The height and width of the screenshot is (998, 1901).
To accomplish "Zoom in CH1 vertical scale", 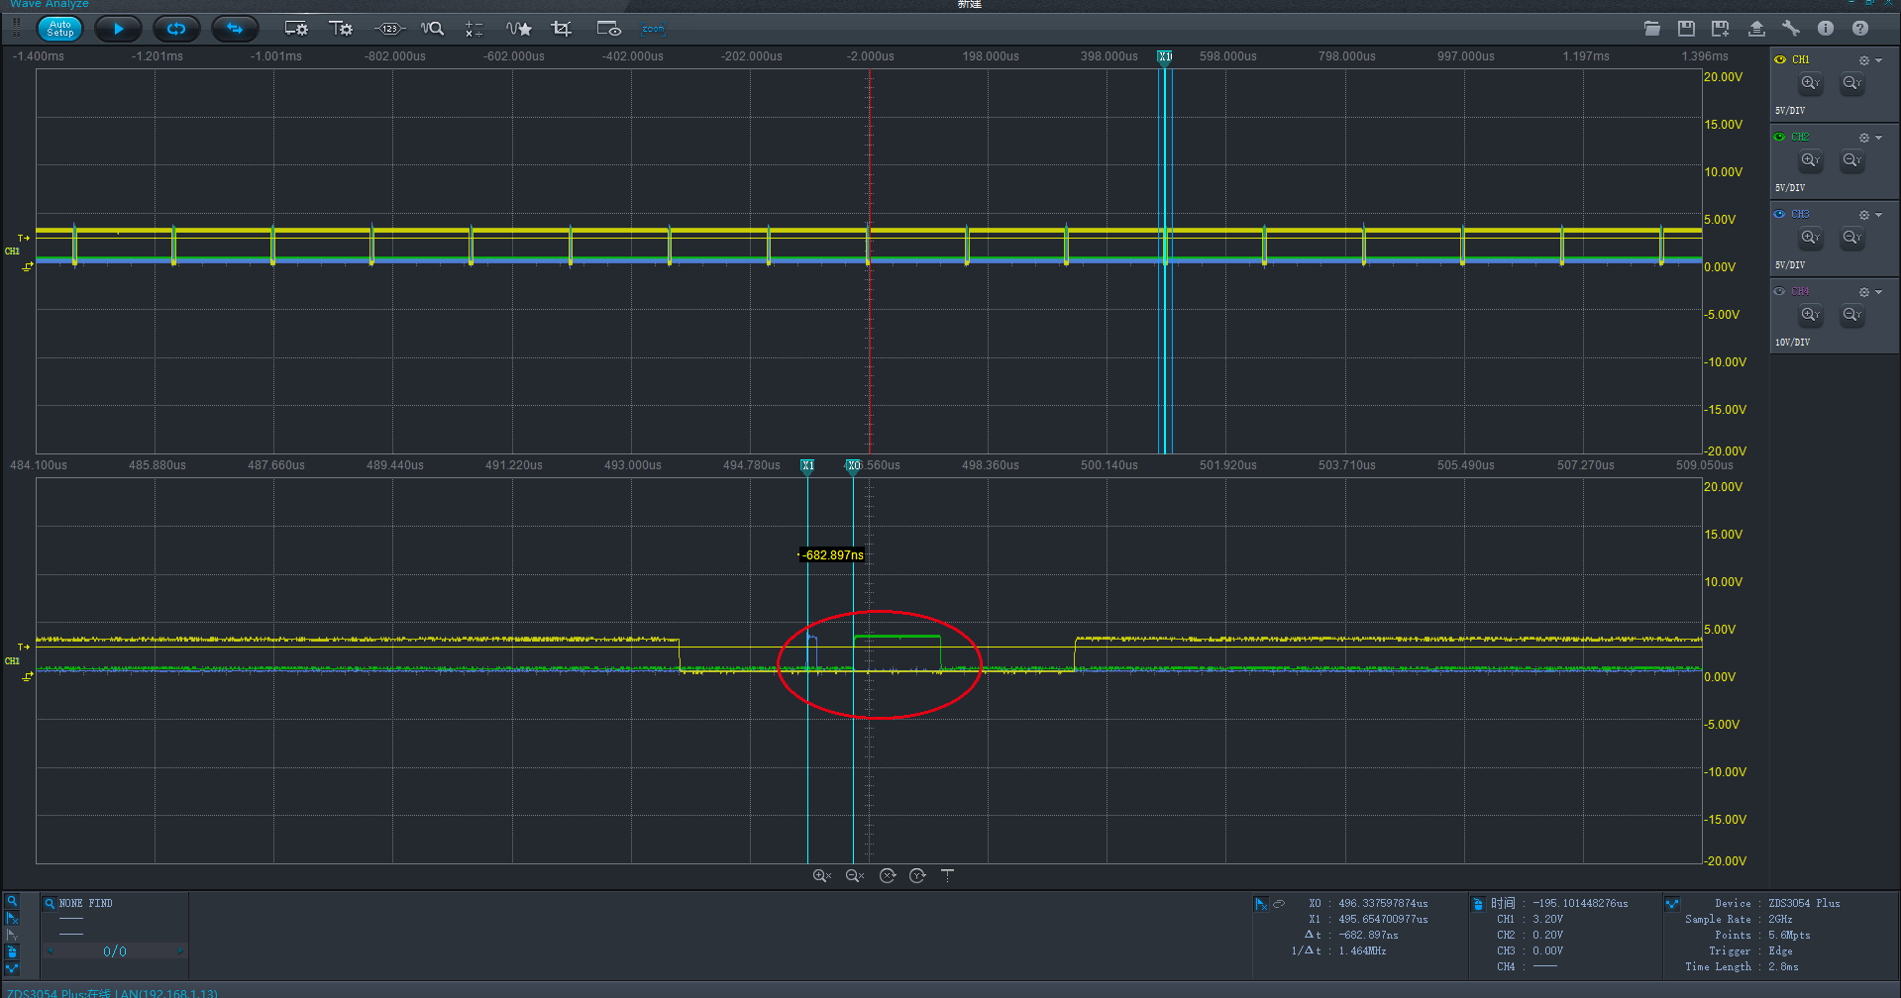I will click(x=1811, y=83).
